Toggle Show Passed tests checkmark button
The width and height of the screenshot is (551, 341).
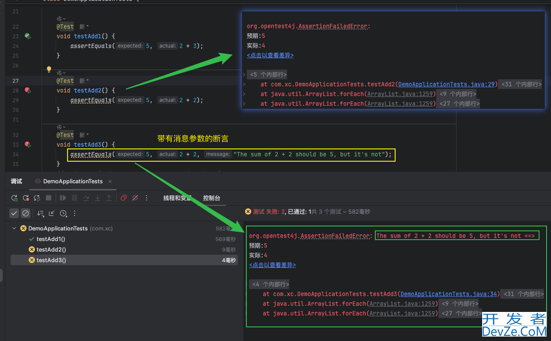15,213
